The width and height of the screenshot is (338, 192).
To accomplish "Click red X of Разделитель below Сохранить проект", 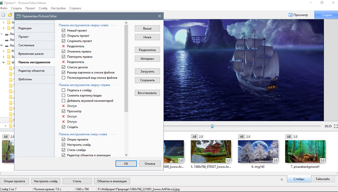I will tap(63, 46).
